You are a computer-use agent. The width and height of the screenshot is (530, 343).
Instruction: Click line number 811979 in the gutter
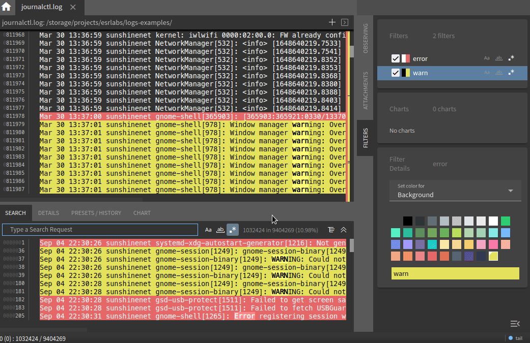point(14,124)
